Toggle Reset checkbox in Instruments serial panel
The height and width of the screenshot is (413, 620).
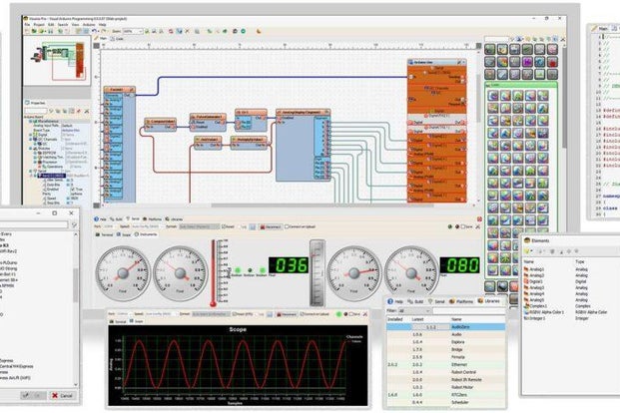pyautogui.click(x=229, y=226)
